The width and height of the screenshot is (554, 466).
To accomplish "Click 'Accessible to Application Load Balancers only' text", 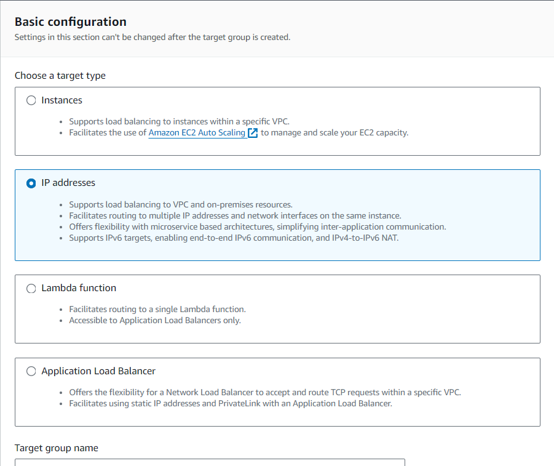I will point(155,320).
